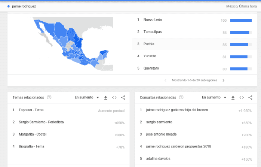The height and width of the screenshot is (167, 261).
Task: Go to next page of subregions
Action: 224,80
